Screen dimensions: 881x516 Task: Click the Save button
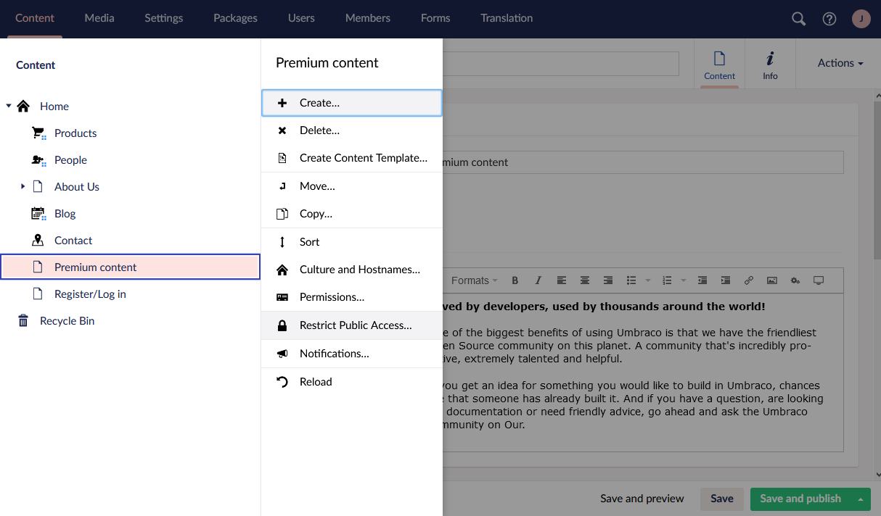pos(721,499)
